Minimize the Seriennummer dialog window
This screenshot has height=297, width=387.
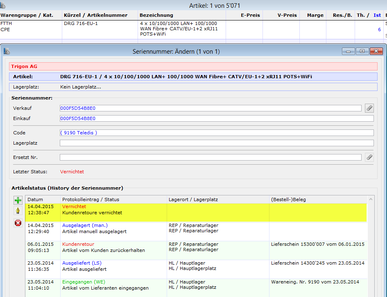(349, 51)
